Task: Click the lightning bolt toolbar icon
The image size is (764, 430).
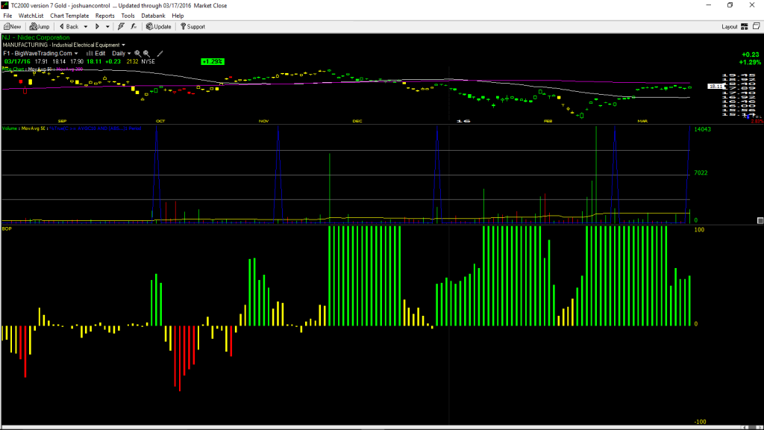Action: (x=121, y=27)
